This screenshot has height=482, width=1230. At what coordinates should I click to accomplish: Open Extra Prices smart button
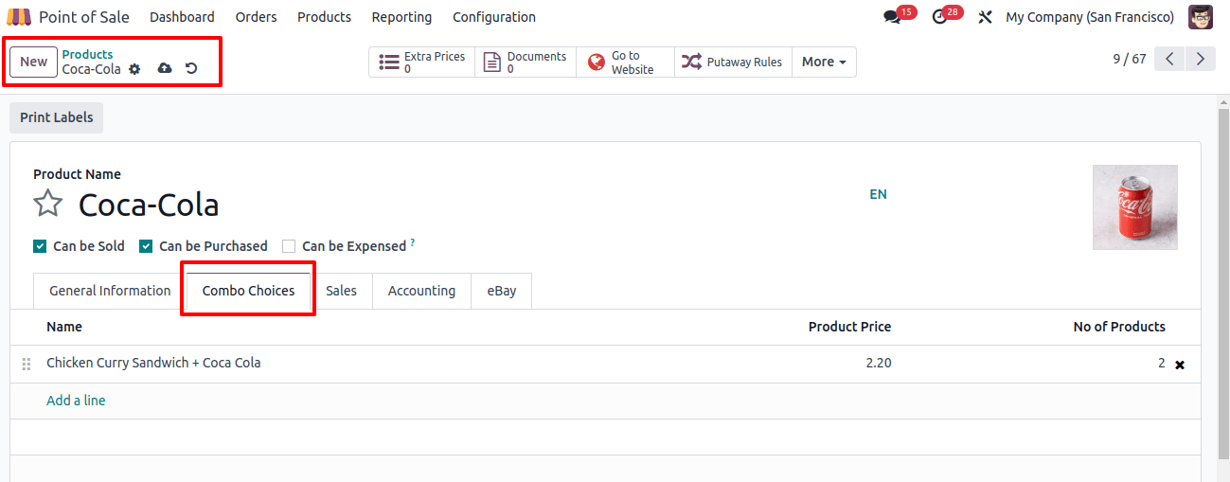(422, 62)
